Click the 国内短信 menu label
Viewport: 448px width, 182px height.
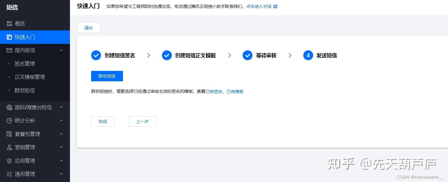pyautogui.click(x=25, y=50)
